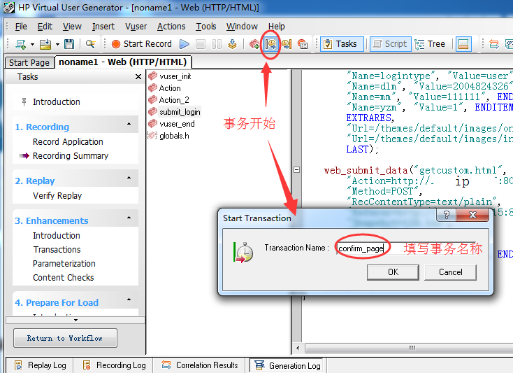The image size is (513, 373).
Task: Open the Transactions task
Action: (x=57, y=250)
